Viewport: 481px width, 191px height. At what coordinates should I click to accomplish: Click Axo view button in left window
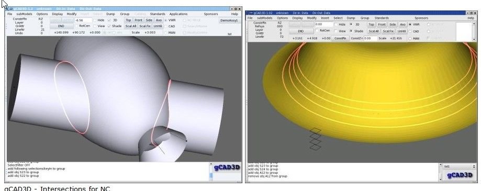pos(159,20)
